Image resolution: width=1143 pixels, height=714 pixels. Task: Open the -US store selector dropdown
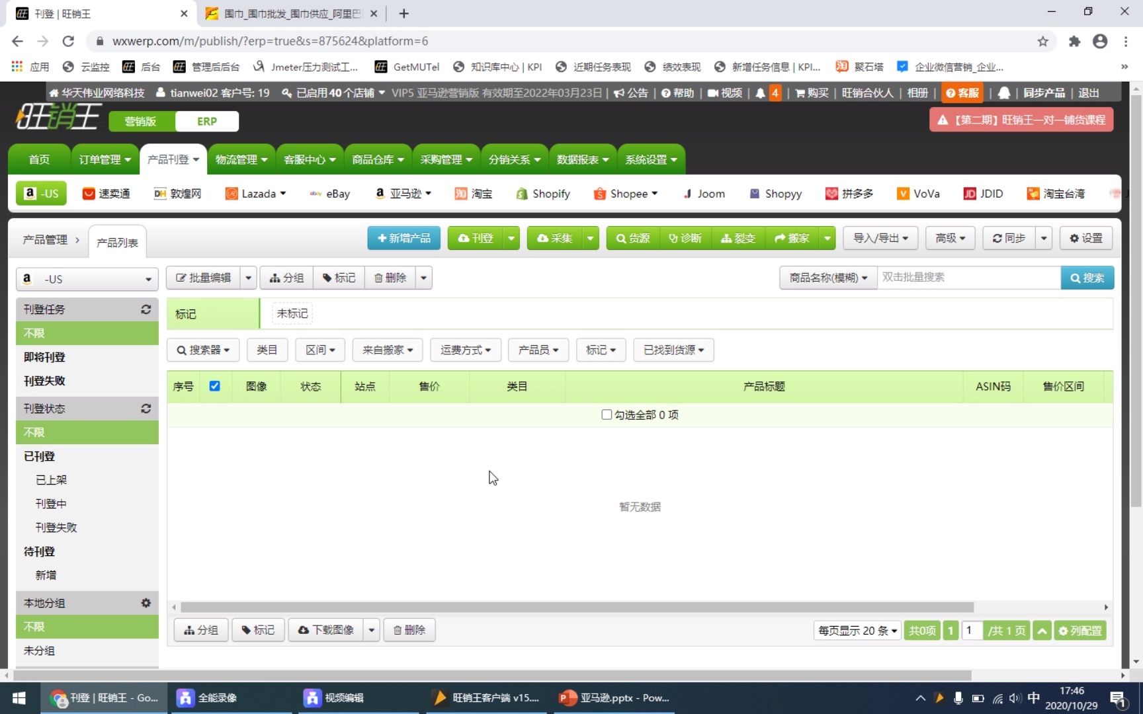tap(87, 279)
